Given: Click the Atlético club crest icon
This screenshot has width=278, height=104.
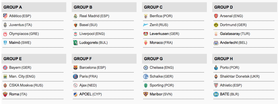Looking at the screenshot, I should [5, 16].
